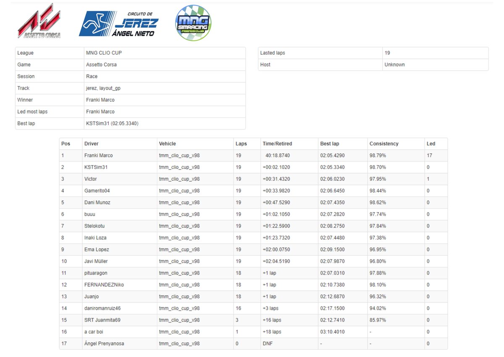Click driver 'a car boi' in position 16
Image resolution: width=504 pixels, height=357 pixels.
[95, 332]
